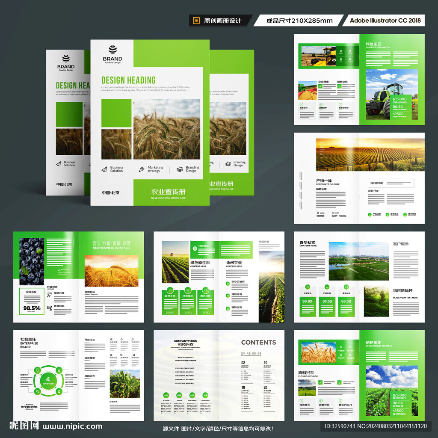Open the sunset crop field photo
Viewport: 438px width, 438px height.
click(370, 155)
